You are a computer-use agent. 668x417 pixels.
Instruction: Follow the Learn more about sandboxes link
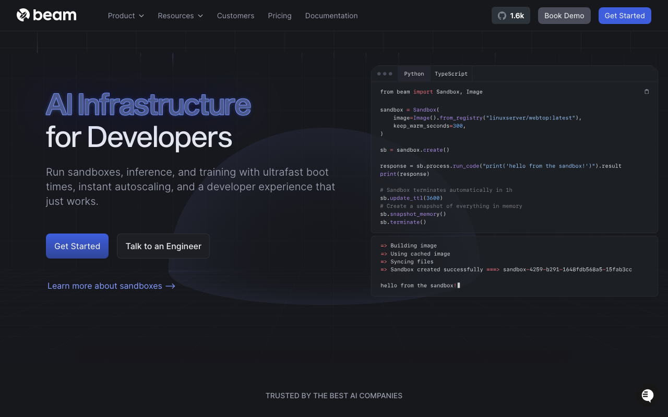pos(111,286)
